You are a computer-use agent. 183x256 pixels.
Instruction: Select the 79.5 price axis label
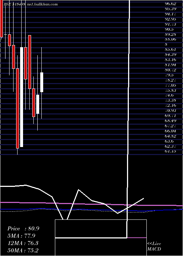click(x=169, y=75)
